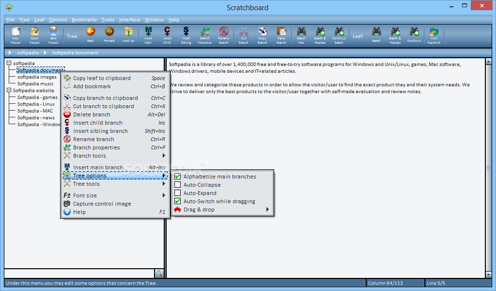
Task: Open the Help menu in menu bar
Action: pos(174,19)
